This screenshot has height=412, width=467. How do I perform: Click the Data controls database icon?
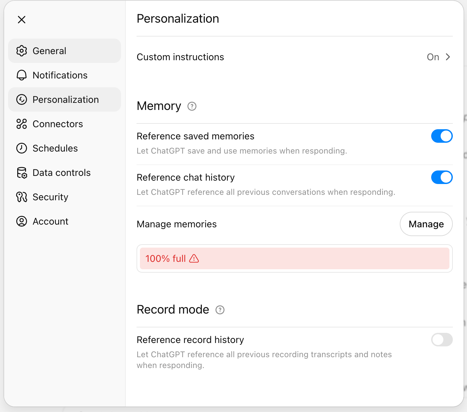coord(22,173)
